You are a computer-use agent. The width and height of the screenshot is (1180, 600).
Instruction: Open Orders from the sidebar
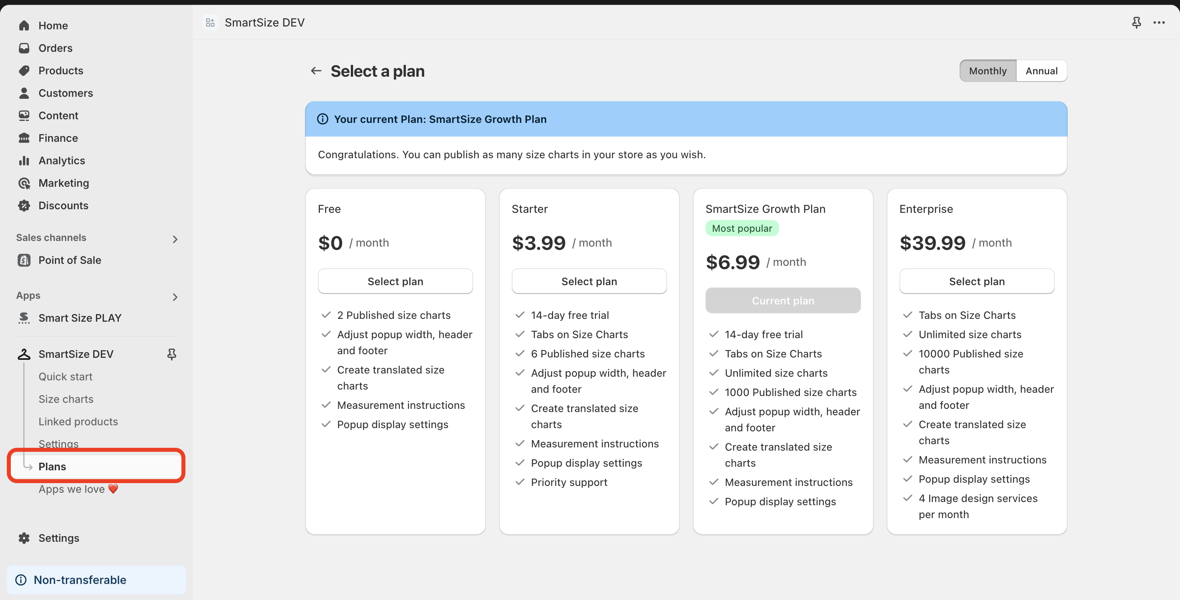pos(55,48)
